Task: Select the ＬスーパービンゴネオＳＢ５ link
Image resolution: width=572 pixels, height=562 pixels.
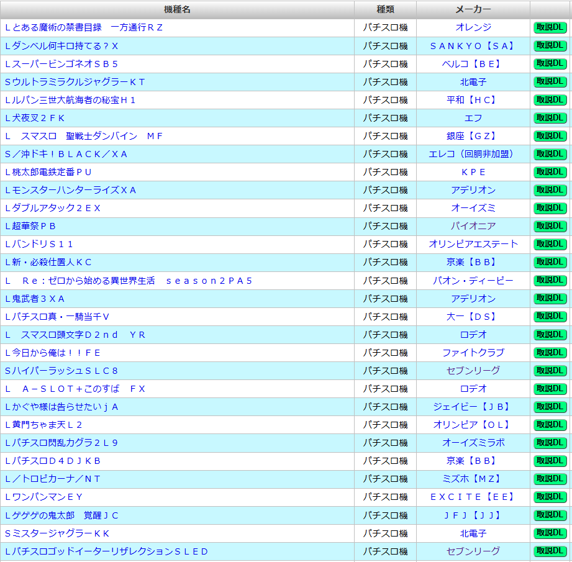Action: pyautogui.click(x=61, y=64)
